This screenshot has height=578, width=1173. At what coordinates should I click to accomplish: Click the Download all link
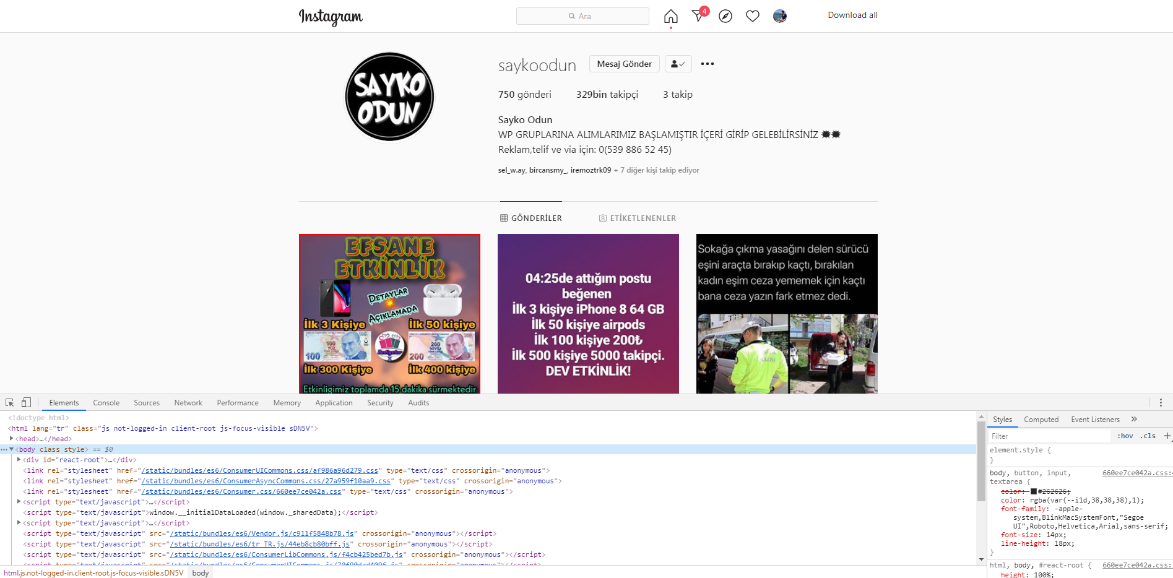[852, 15]
